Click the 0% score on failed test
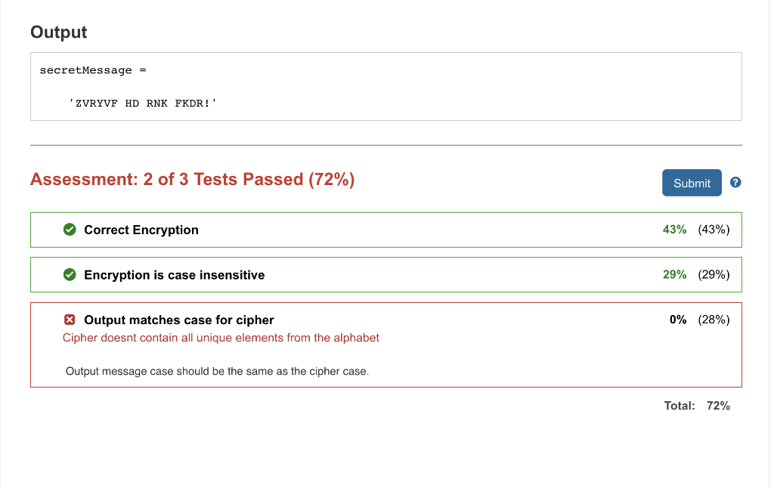This screenshot has height=488, width=774. point(678,320)
